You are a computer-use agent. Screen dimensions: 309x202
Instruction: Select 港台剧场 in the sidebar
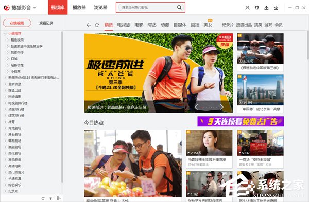[x=15, y=134]
